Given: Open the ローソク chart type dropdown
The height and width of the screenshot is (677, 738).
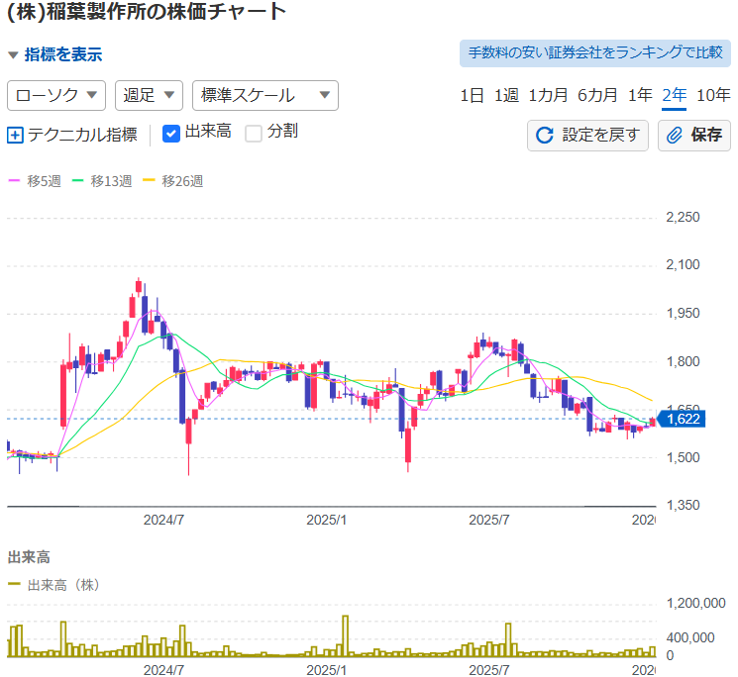Looking at the screenshot, I should pyautogui.click(x=56, y=95).
